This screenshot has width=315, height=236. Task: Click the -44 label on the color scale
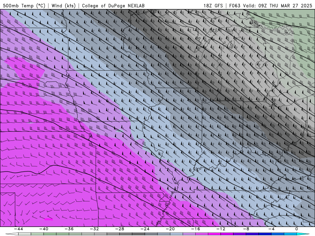19,229
